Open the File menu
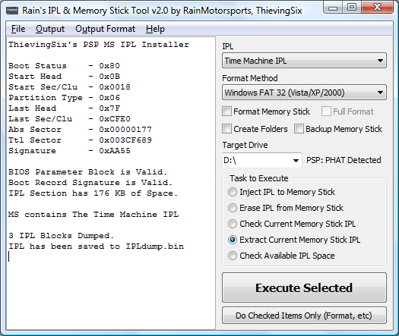Screen dimensions: 399x336 (x=18, y=29)
